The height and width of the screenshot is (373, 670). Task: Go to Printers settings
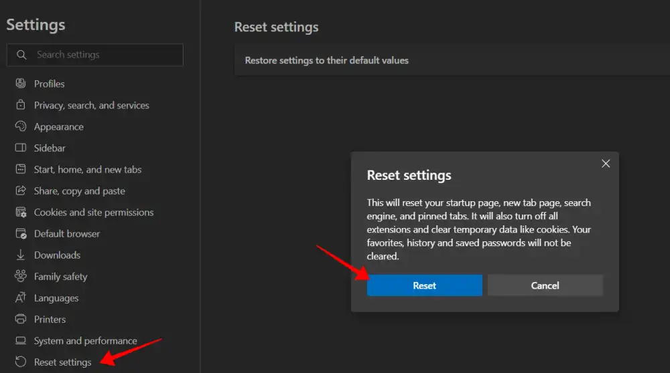[x=50, y=320]
